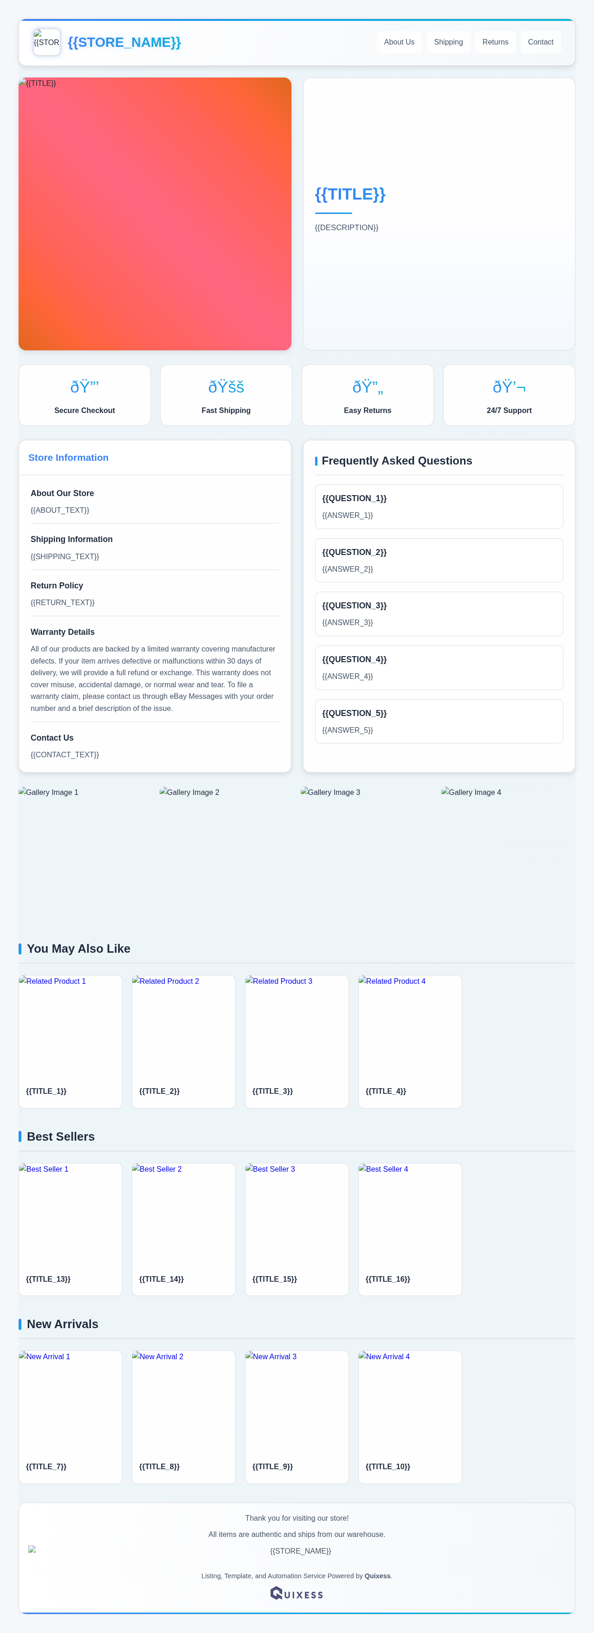
Task: Click the Fast Shipping feature icon
Action: (226, 387)
